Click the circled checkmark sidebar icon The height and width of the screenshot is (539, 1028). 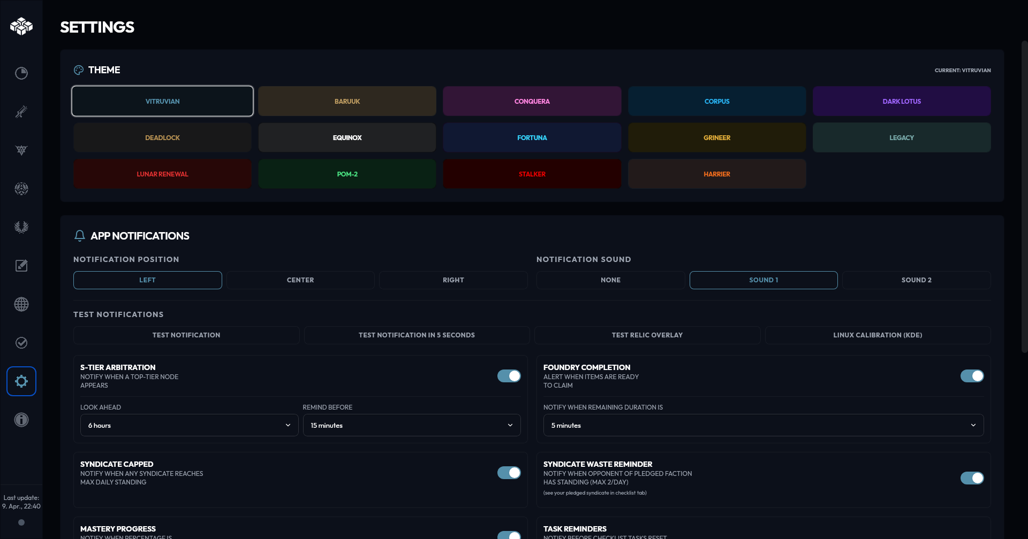(21, 343)
